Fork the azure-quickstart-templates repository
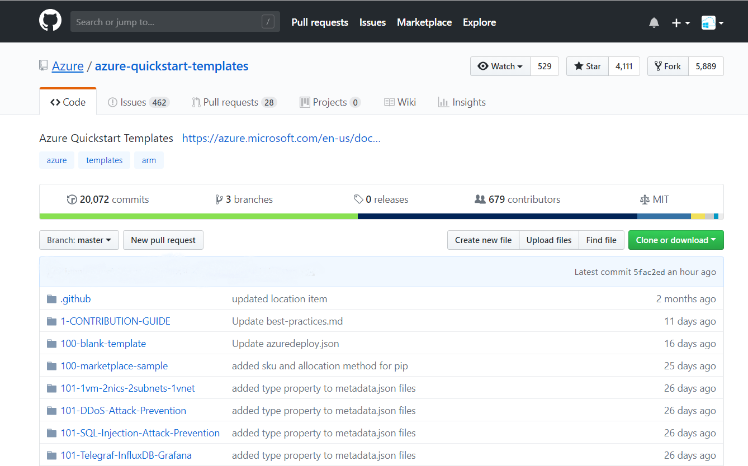This screenshot has height=466, width=748. click(x=668, y=66)
